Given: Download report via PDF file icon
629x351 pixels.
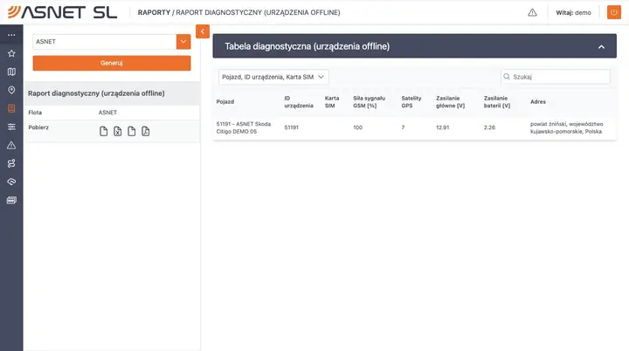Looking at the screenshot, I should click(146, 131).
